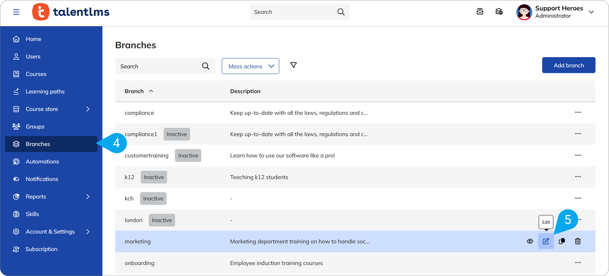The image size is (609, 276).
Task: Delete marketing branch with trash icon
Action: pos(578,241)
